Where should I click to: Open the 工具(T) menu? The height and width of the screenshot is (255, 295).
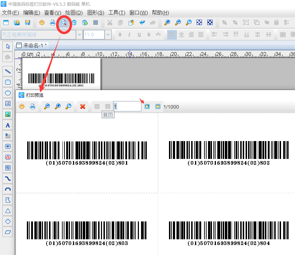(117, 12)
